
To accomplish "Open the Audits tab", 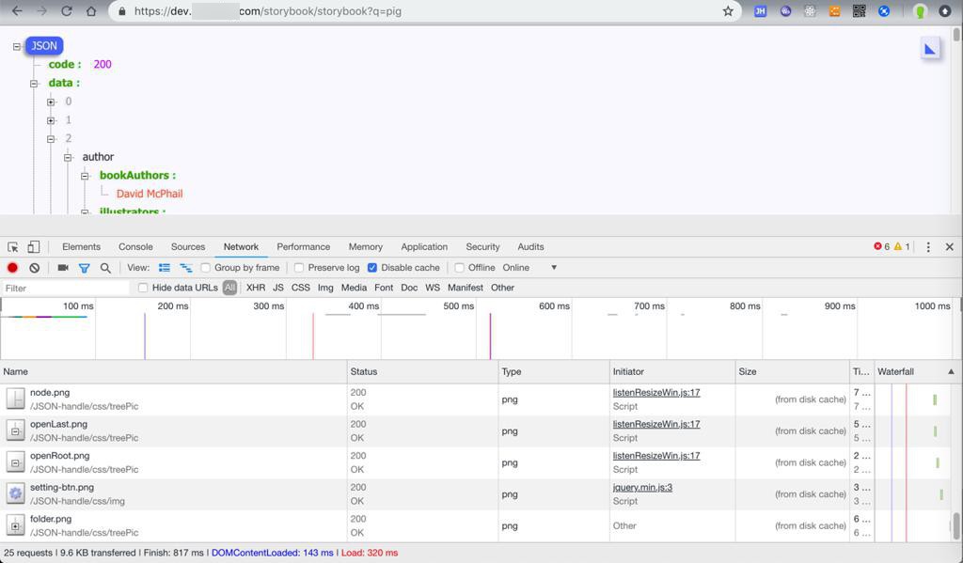I will 530,247.
